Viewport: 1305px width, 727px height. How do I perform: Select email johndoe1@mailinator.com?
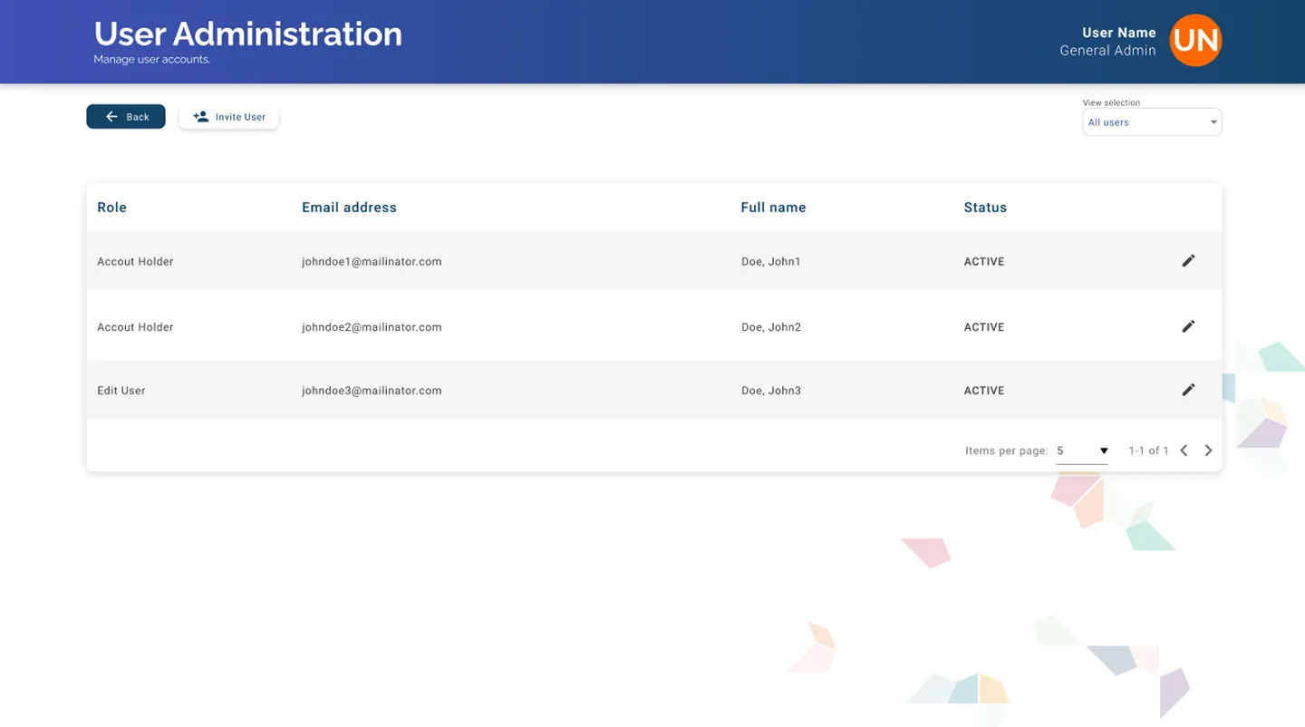pos(372,261)
